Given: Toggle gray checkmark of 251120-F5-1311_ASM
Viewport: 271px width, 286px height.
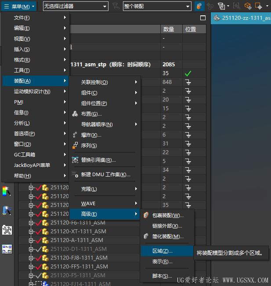Looking at the screenshot, I should (x=39, y=275).
